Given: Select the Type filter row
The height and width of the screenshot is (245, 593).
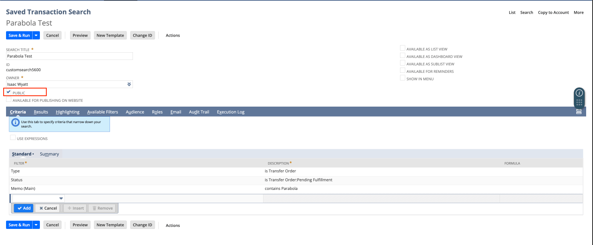Looking at the screenshot, I should 296,171.
